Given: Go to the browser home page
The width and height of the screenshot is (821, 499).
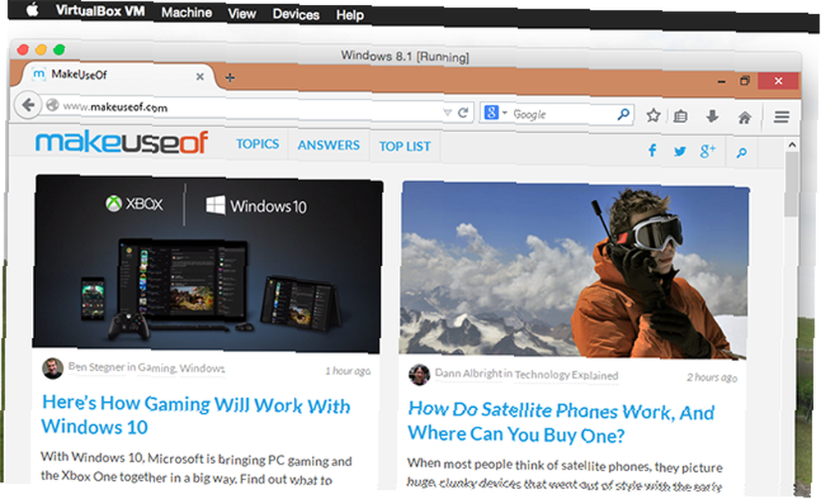Looking at the screenshot, I should point(744,117).
